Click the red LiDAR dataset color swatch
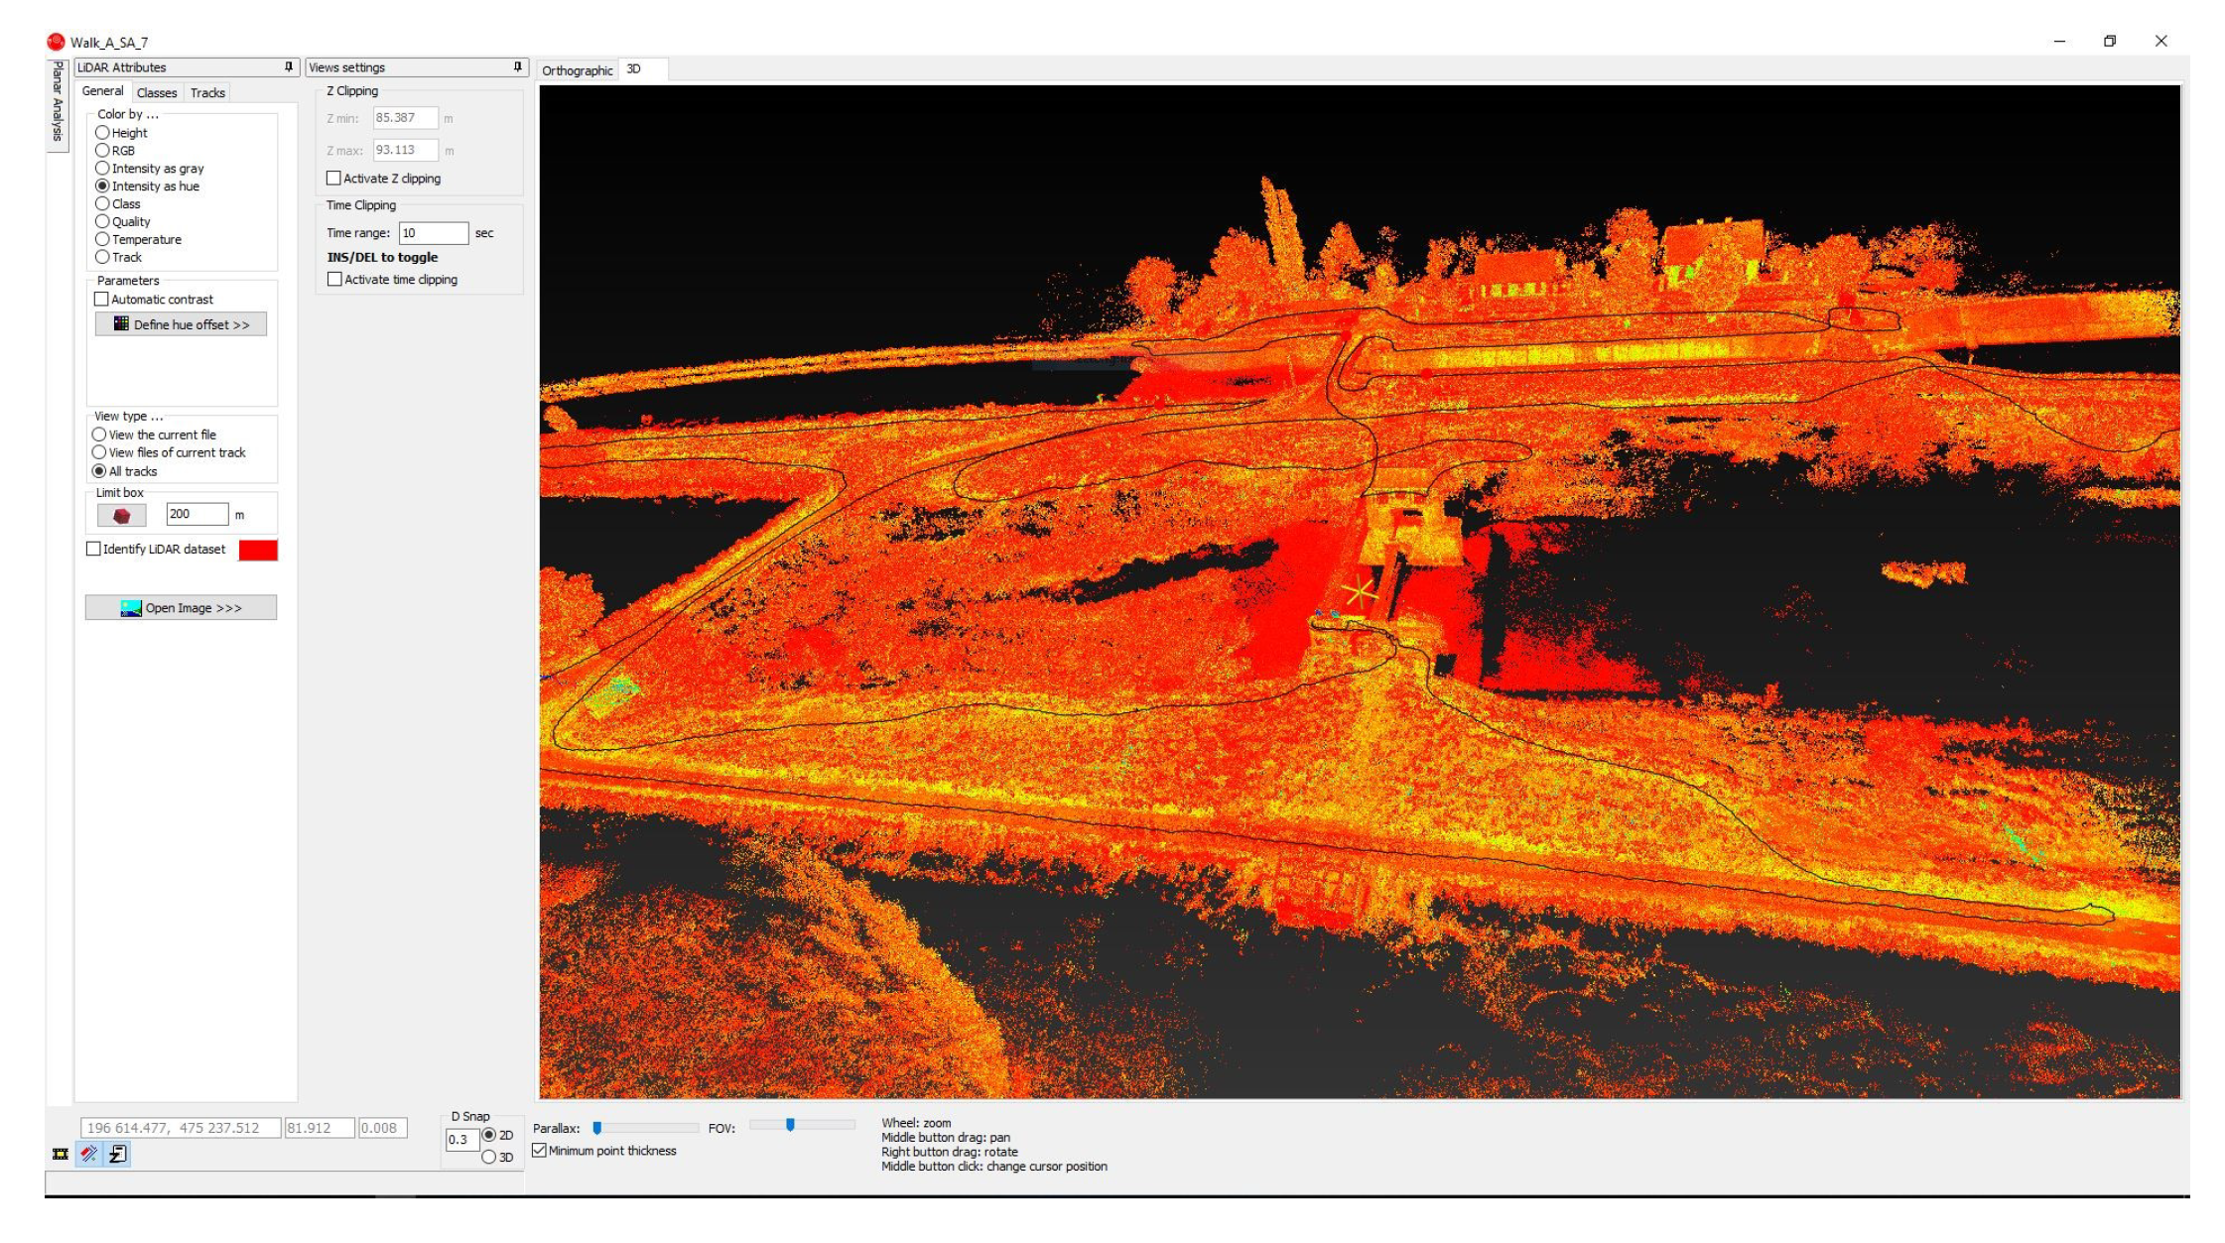Image resolution: width=2225 pixels, height=1243 pixels. [x=258, y=551]
